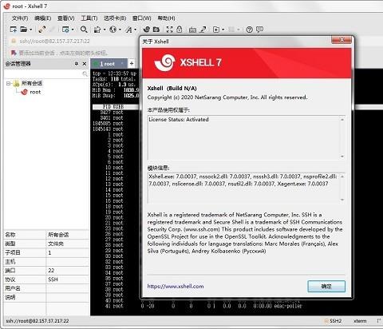Click the padlock lock-screen toolbar icon

point(180,30)
